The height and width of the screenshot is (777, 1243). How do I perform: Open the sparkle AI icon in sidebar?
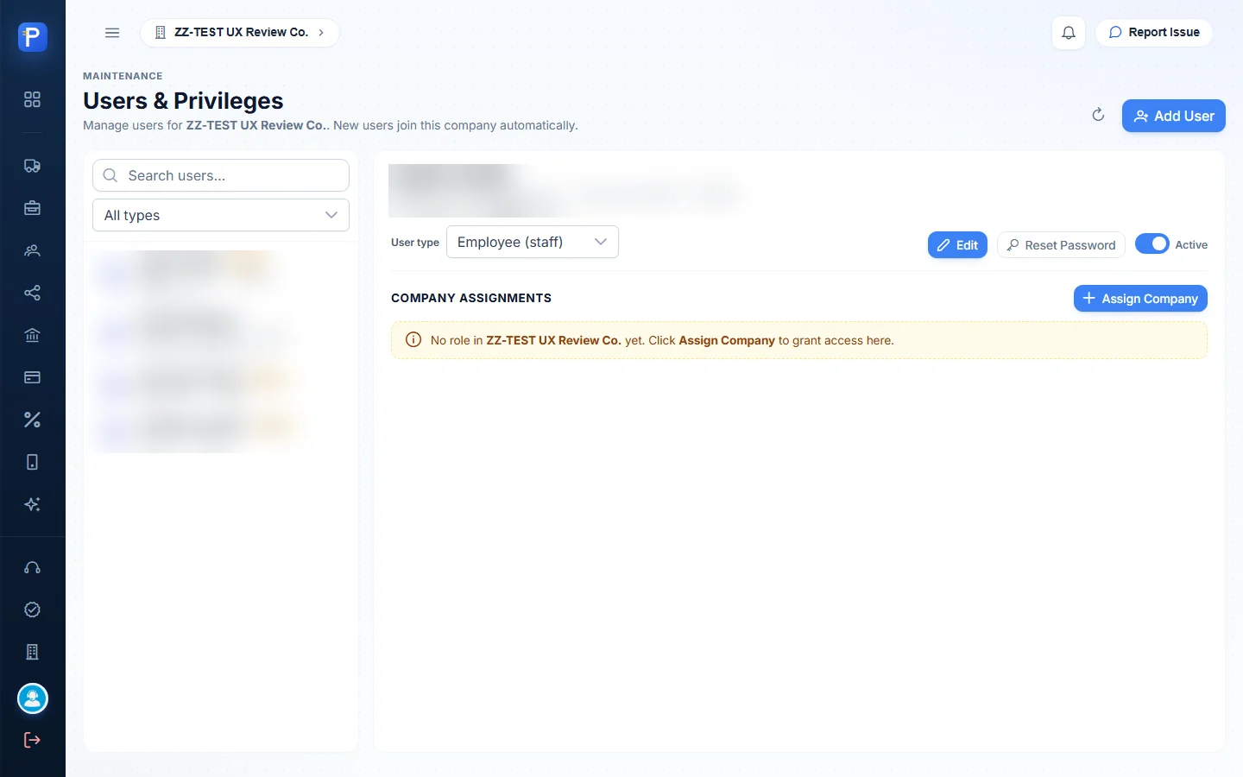pos(32,504)
